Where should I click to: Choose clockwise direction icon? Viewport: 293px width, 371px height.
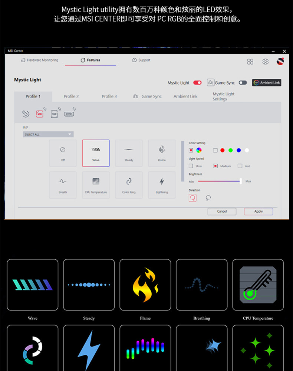192,198
